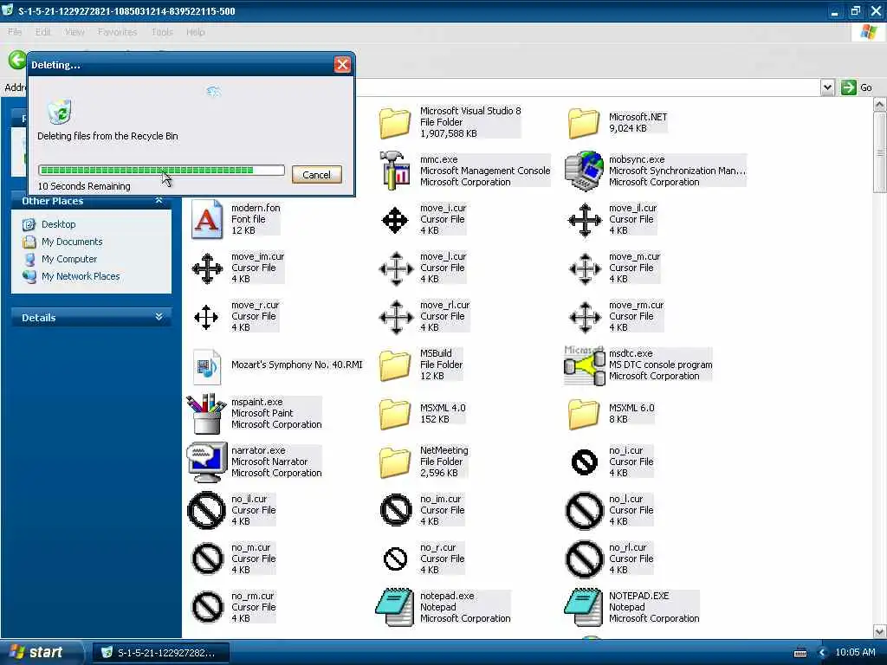Collapse the Other Places panel
Screen dimensions: 887x665
[159, 201]
